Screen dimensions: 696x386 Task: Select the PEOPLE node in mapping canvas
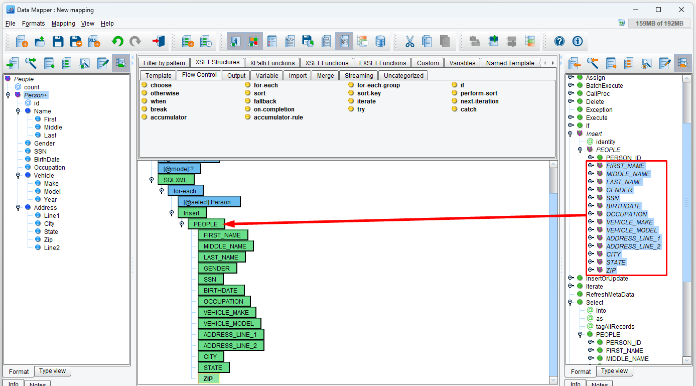tap(206, 224)
